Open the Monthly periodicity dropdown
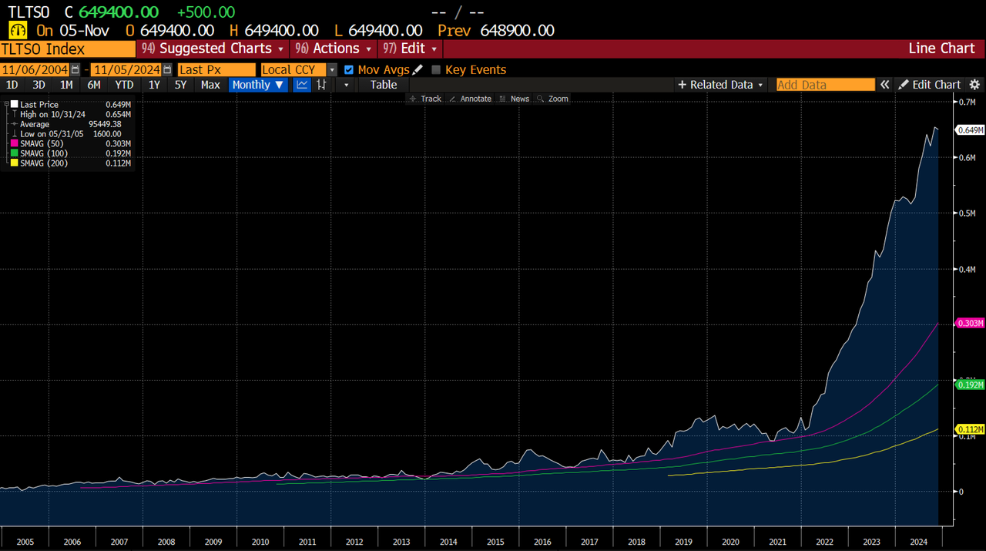Screen dimensions: 986x551 [x=257, y=85]
